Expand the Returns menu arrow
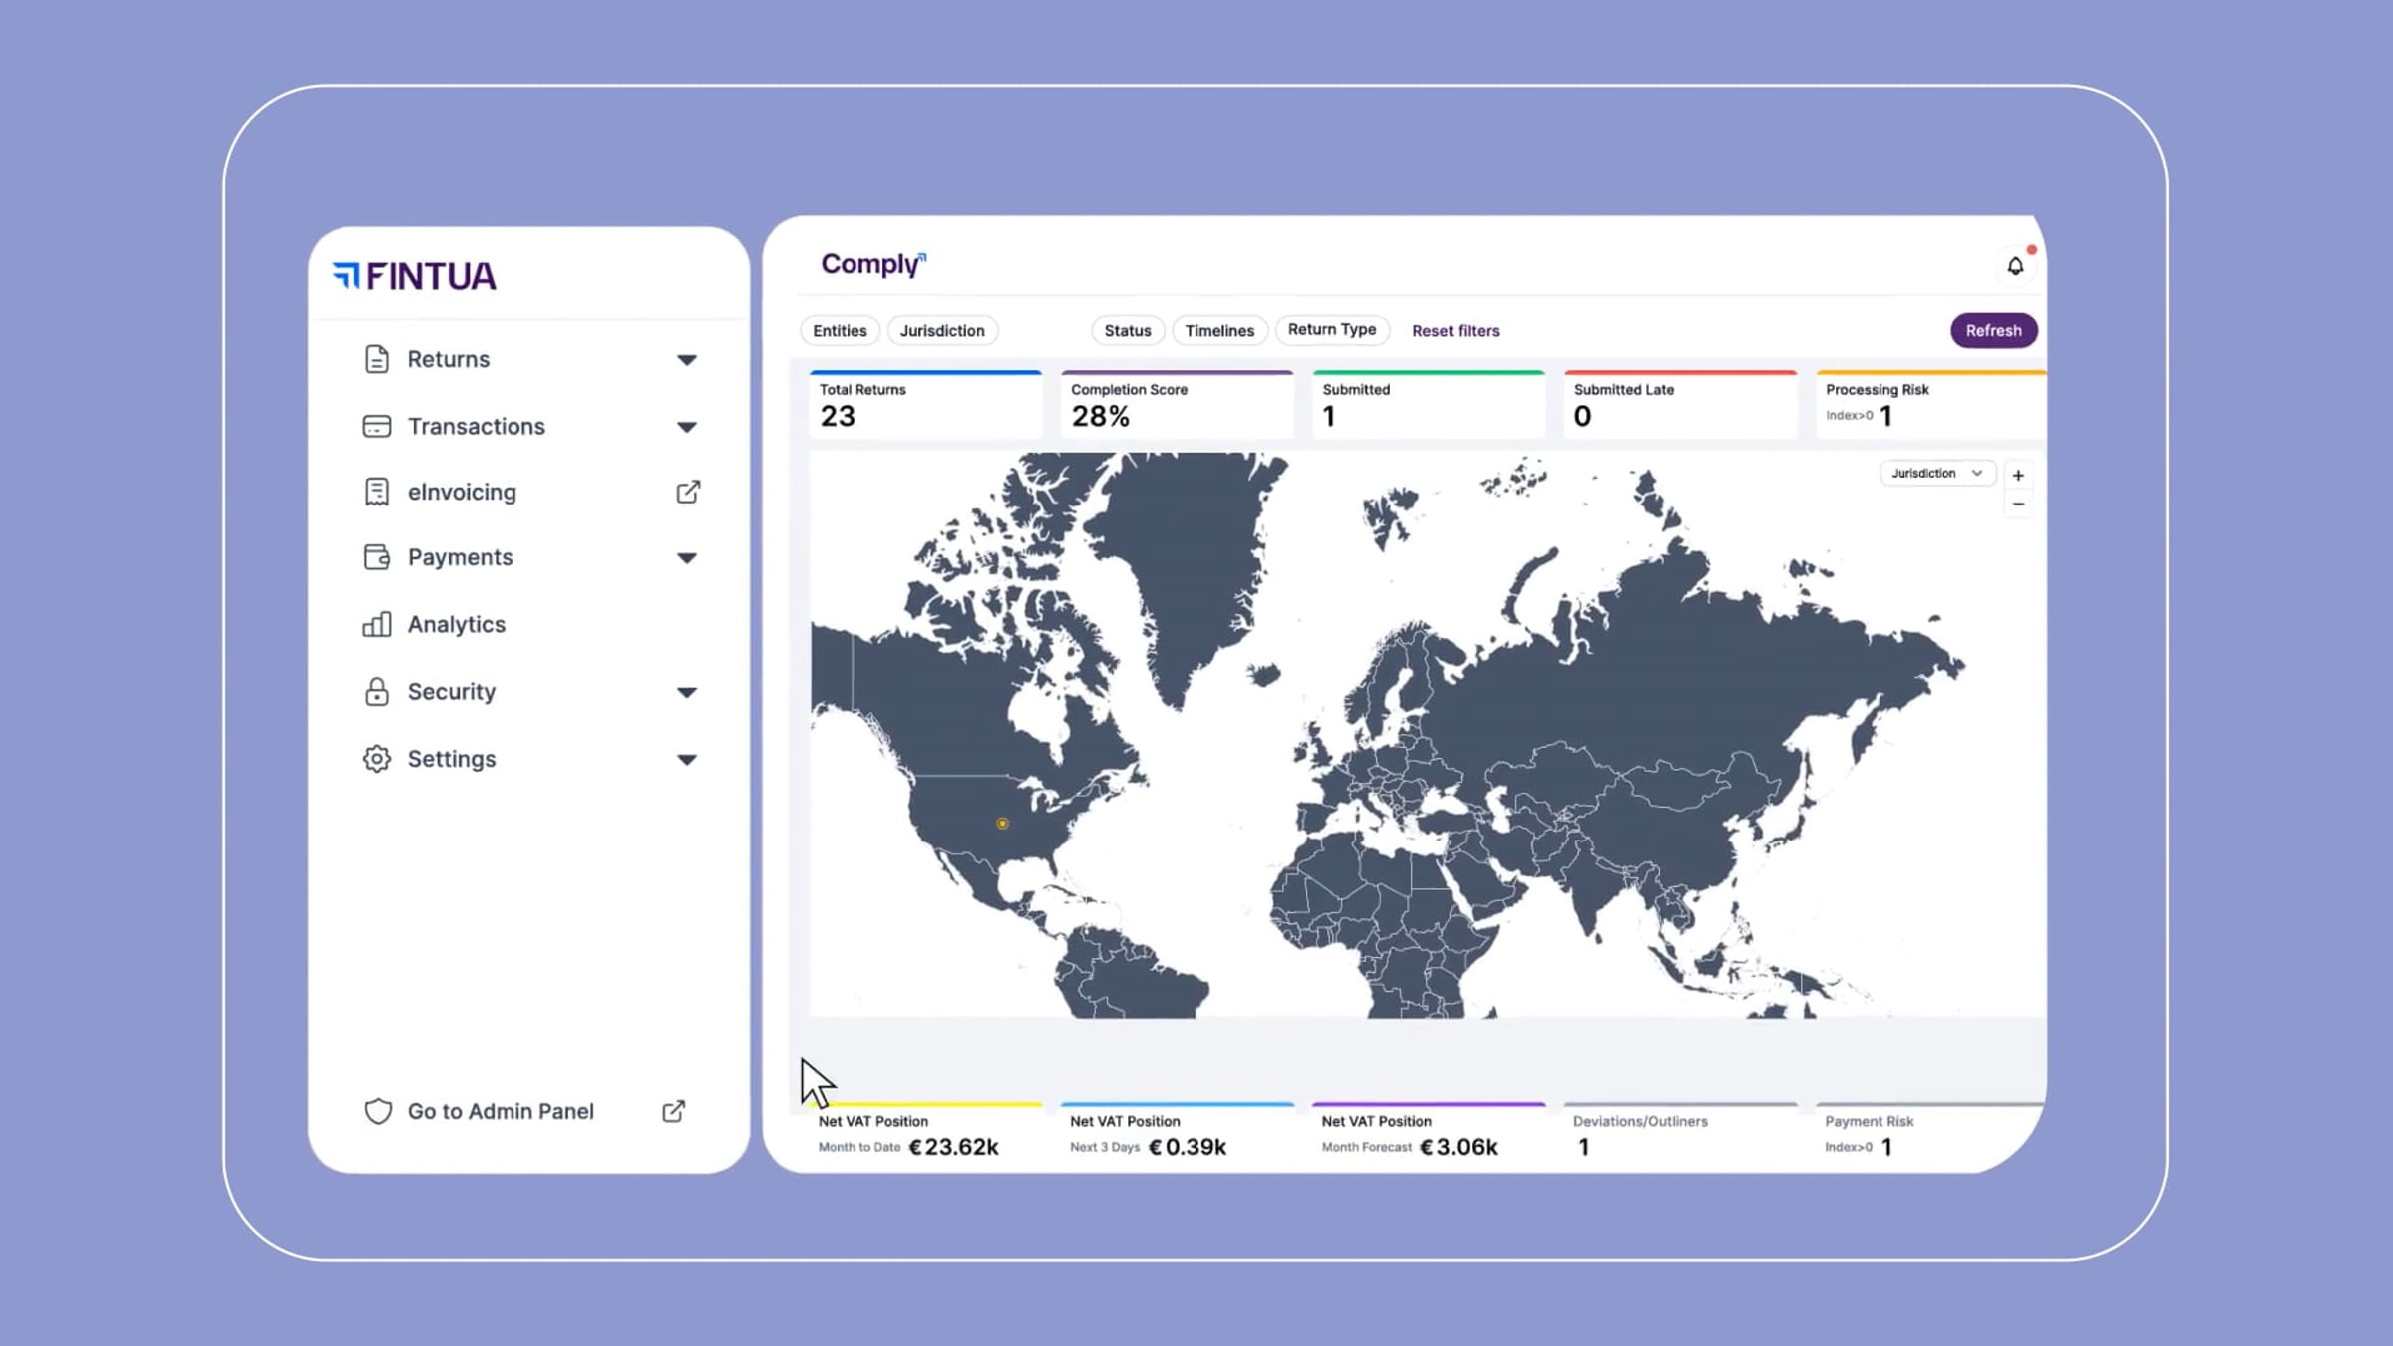The width and height of the screenshot is (2393, 1346). pyautogui.click(x=687, y=360)
